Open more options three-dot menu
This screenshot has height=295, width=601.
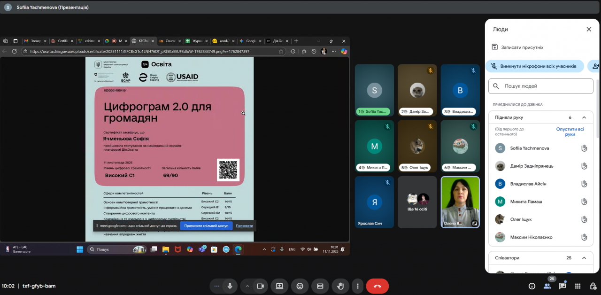point(358,286)
